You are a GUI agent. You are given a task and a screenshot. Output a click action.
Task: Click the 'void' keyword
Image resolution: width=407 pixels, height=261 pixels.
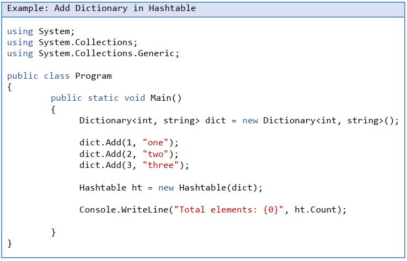coord(135,98)
